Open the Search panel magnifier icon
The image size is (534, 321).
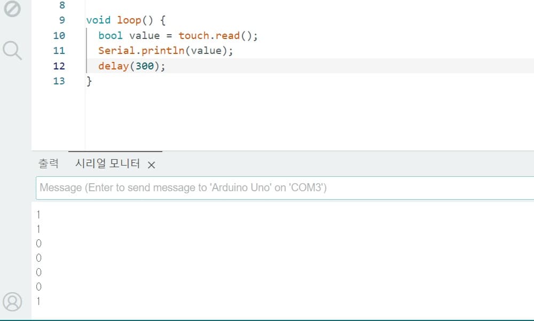click(x=13, y=50)
